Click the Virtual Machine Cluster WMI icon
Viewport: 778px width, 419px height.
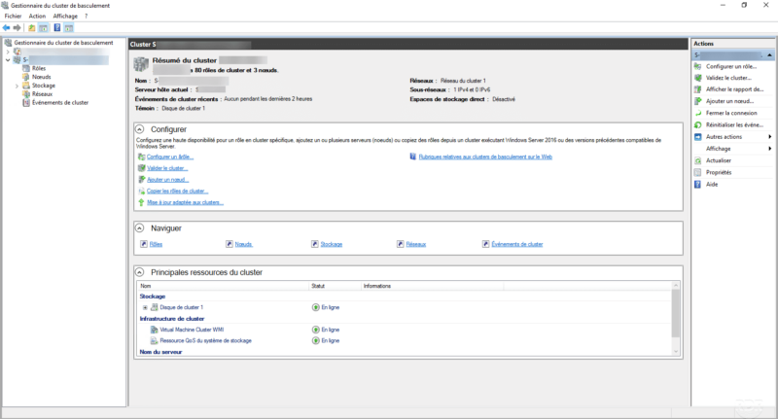[155, 330]
